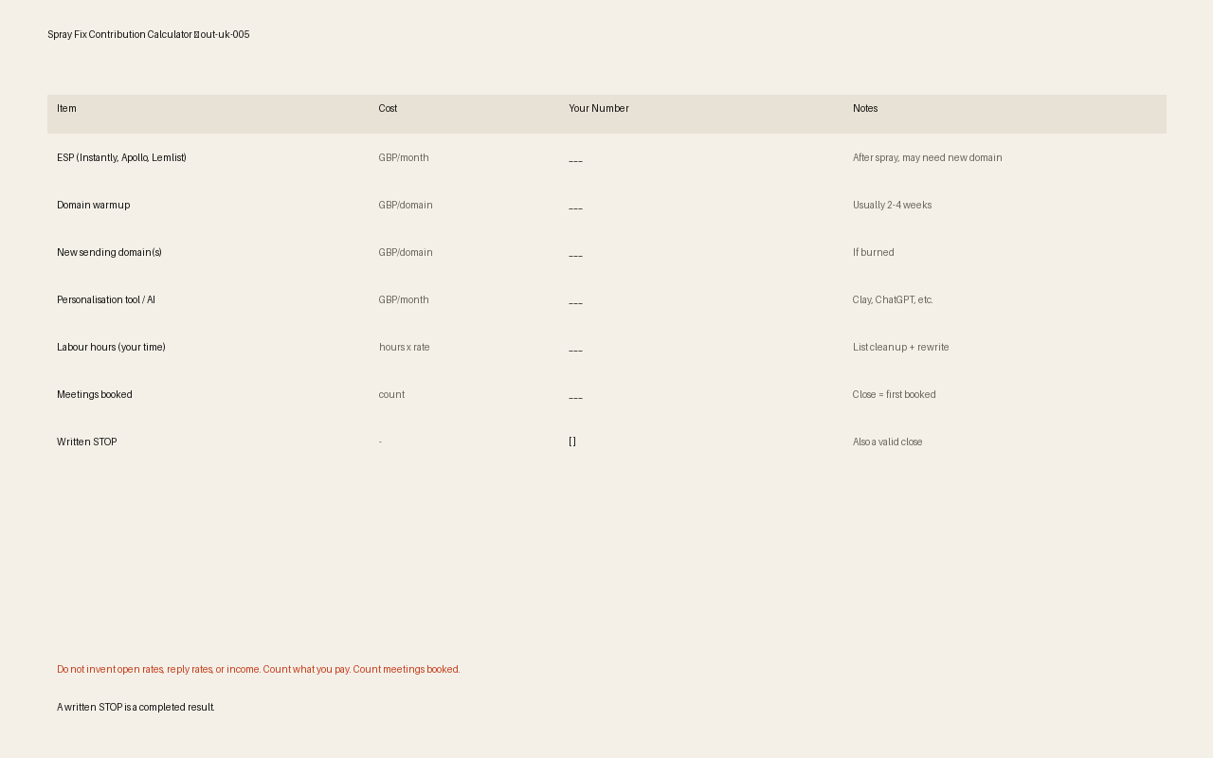This screenshot has height=758, width=1213.
Task: Select the Labour hours Your Number blank
Action: click(575, 348)
